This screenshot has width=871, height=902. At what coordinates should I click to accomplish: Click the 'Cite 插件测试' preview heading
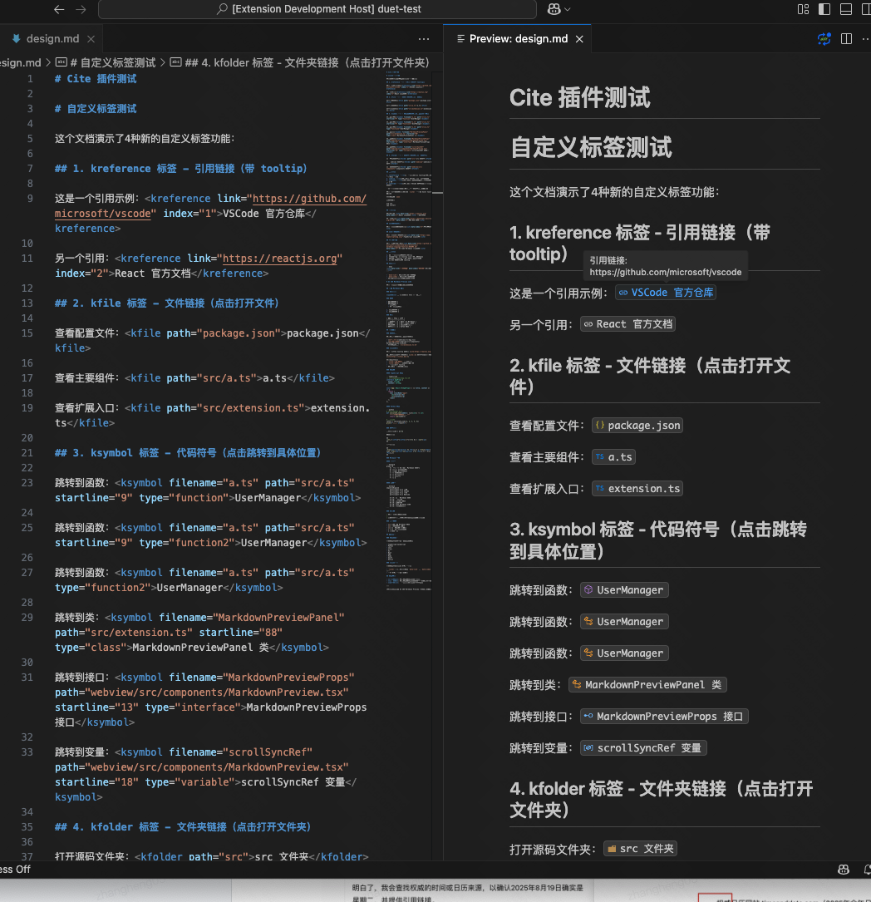point(579,98)
